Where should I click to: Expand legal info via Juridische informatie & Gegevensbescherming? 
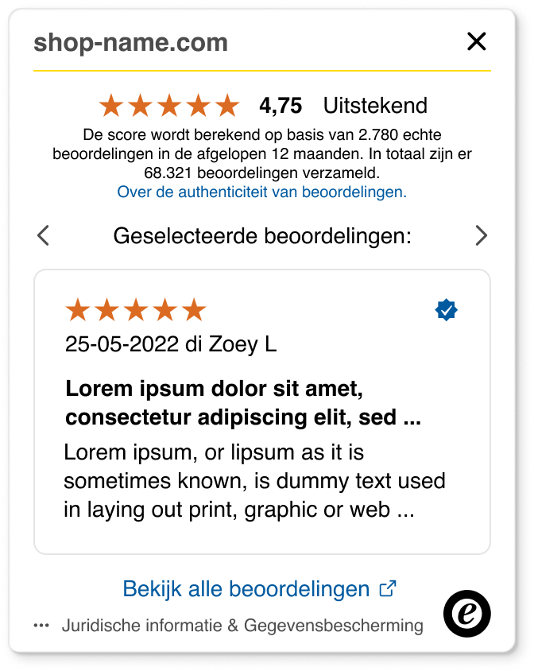click(x=242, y=625)
